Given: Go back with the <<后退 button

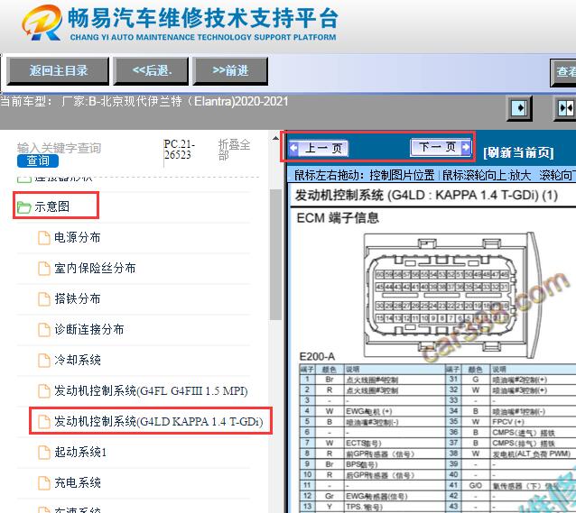Looking at the screenshot, I should pos(152,70).
